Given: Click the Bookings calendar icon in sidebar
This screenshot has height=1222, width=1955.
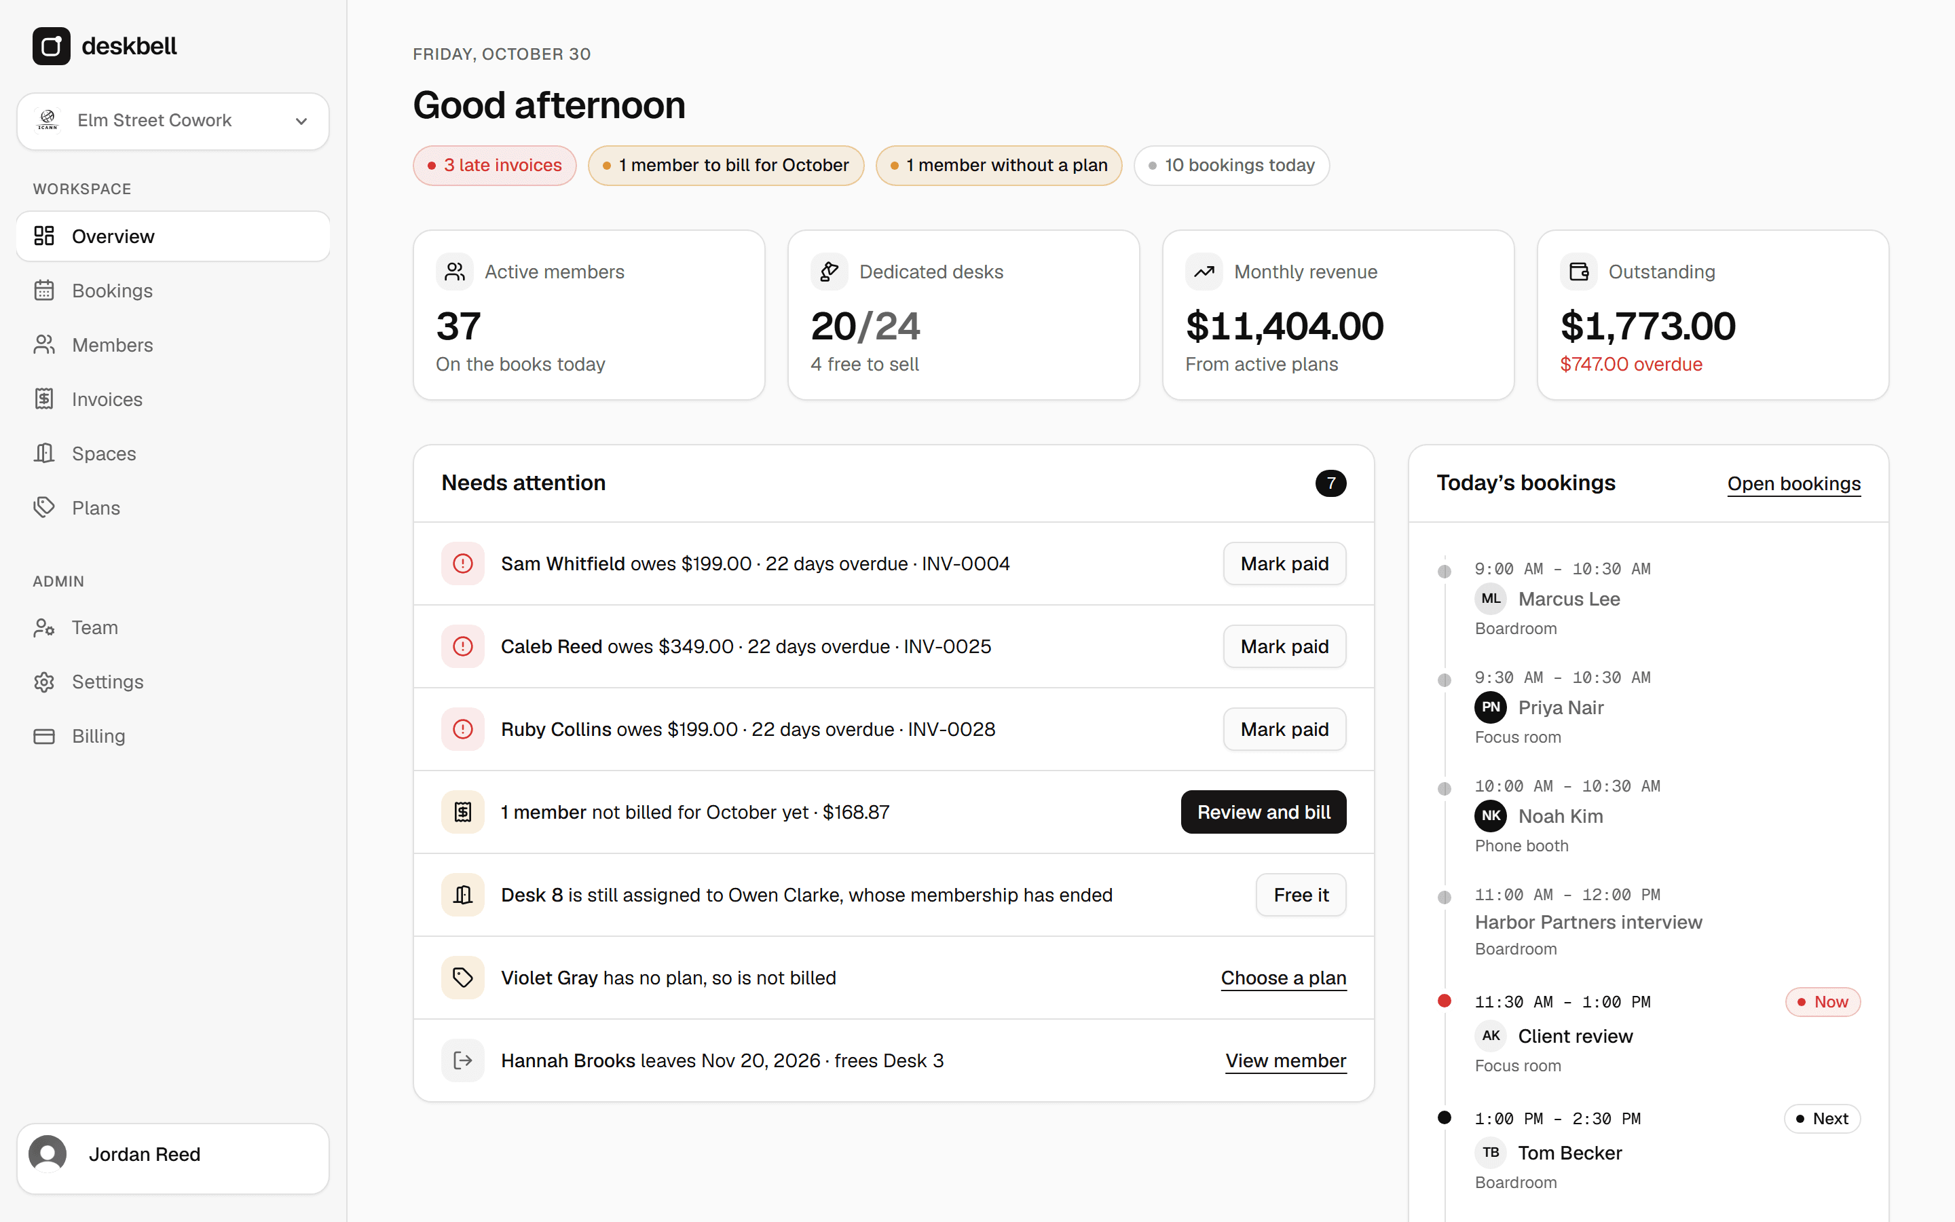Looking at the screenshot, I should coord(44,290).
